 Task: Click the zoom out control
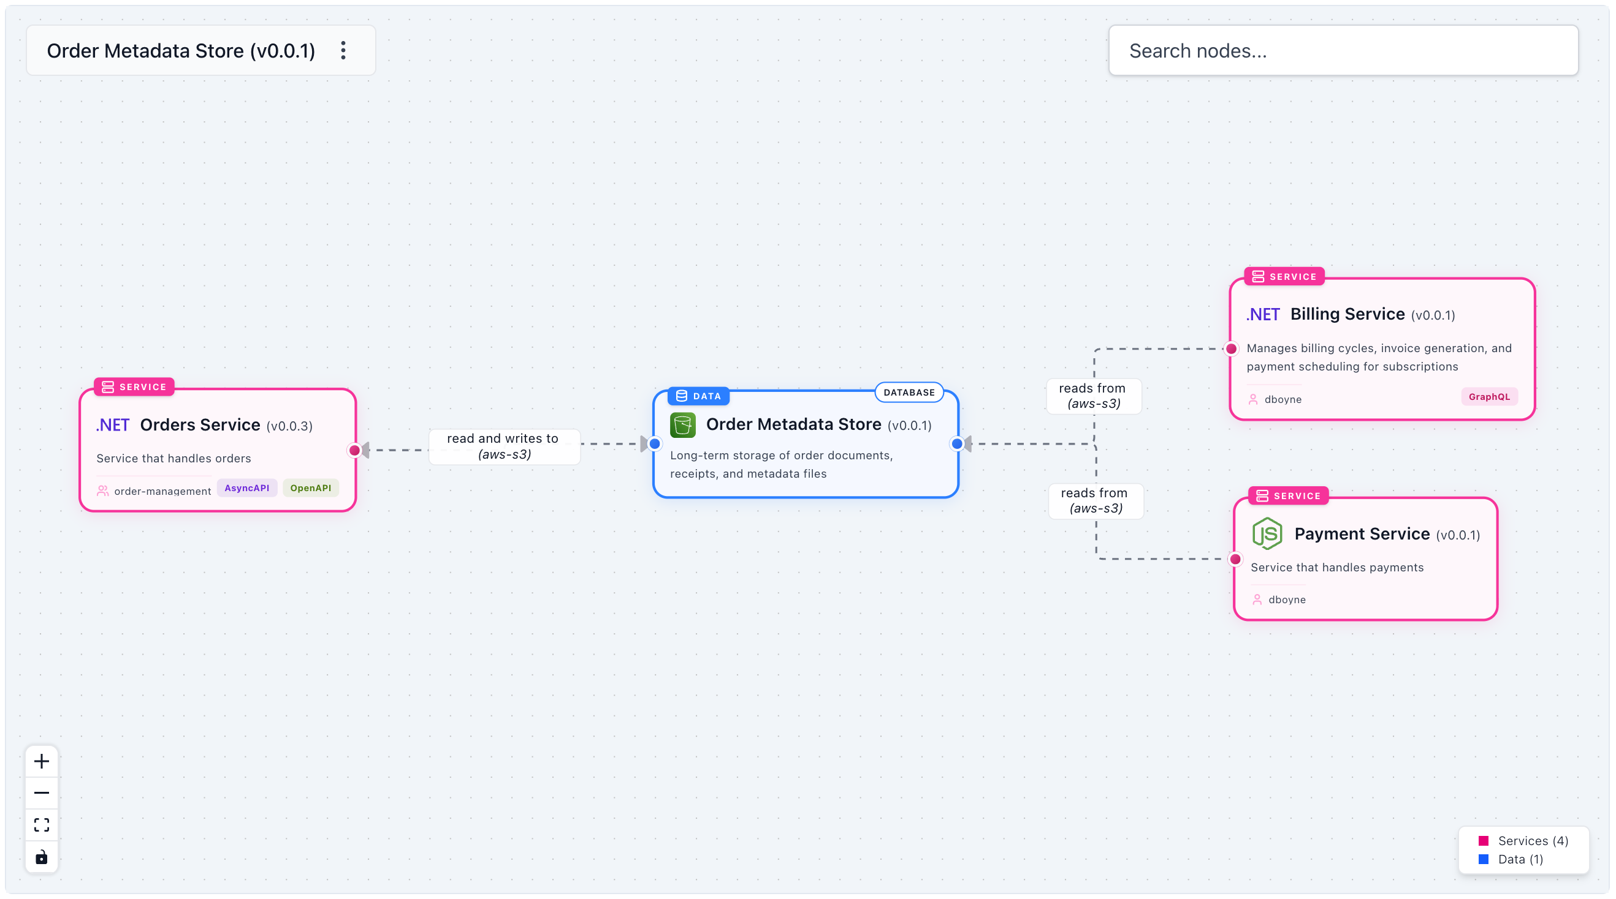[42, 792]
